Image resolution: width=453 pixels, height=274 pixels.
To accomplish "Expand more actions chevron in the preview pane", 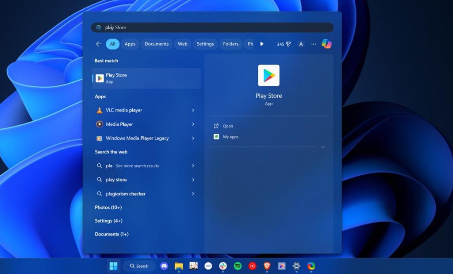I will (x=323, y=147).
